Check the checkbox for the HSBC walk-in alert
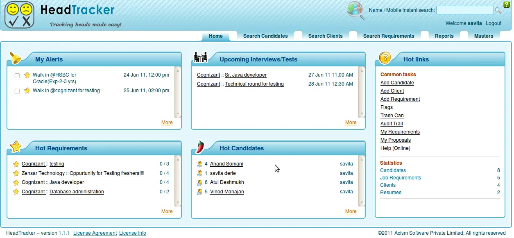 pos(17,75)
